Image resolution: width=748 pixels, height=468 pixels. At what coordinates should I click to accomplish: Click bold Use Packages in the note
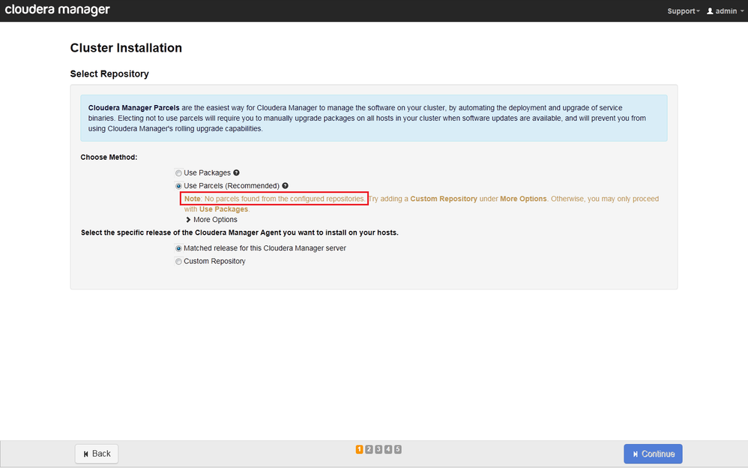point(223,209)
